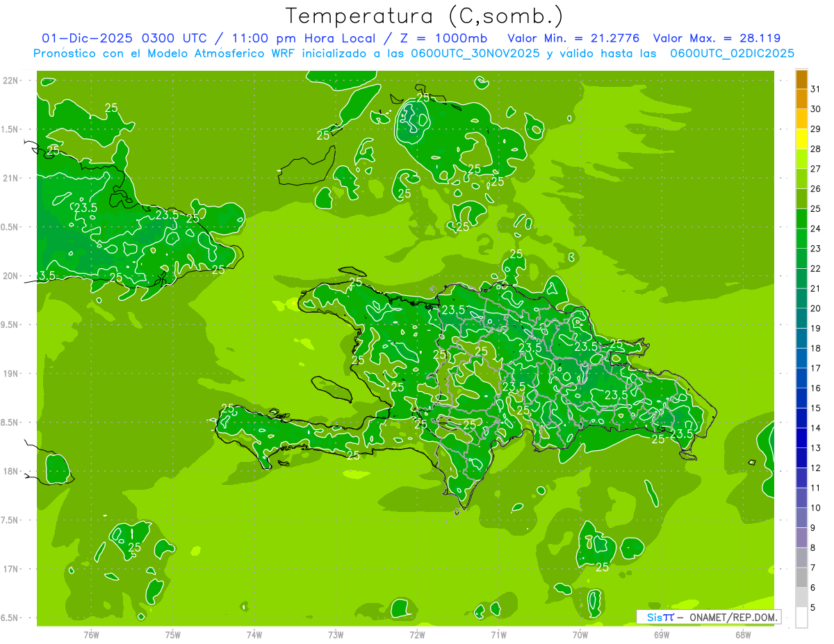Click the colorbar value label "7"
Screen dimensions: 834x644
pyautogui.click(x=813, y=568)
